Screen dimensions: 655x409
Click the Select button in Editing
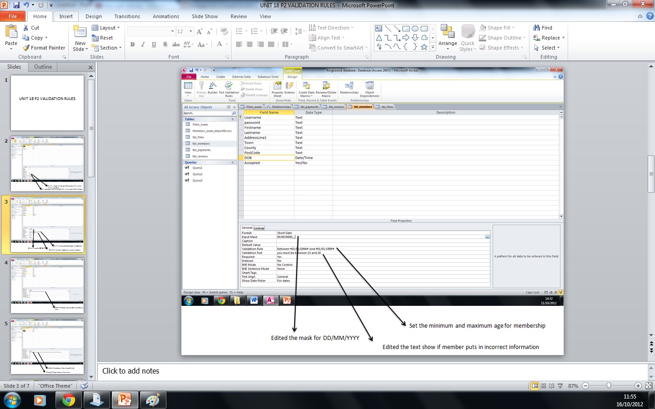pos(546,48)
